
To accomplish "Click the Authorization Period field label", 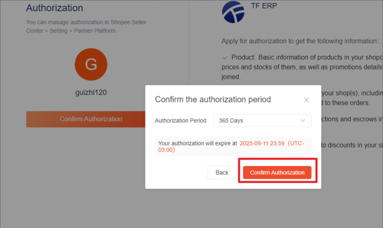I will tap(180, 121).
